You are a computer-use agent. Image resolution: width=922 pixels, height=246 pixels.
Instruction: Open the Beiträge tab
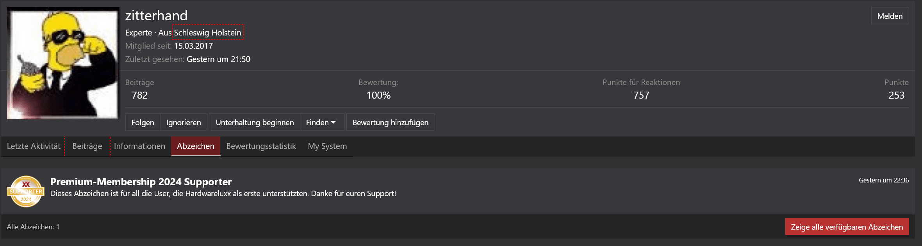click(x=87, y=146)
